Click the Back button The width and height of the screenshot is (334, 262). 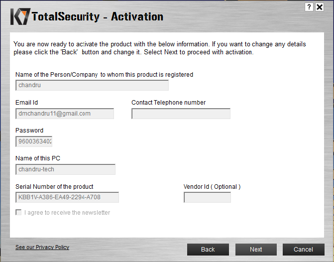click(208, 250)
